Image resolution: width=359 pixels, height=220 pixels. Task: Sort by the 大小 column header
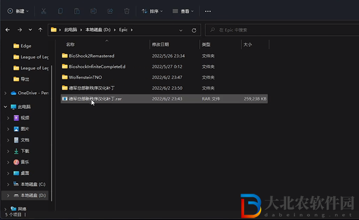click(x=248, y=45)
